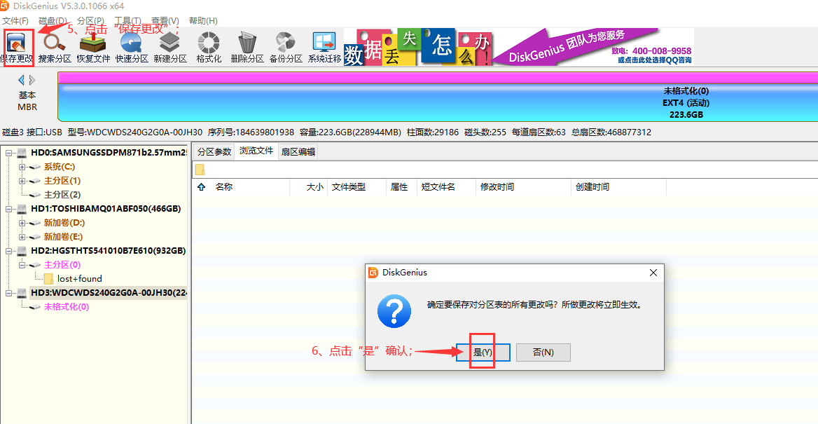Click the question mark icon in dialog
818x424 pixels.
pos(394,310)
